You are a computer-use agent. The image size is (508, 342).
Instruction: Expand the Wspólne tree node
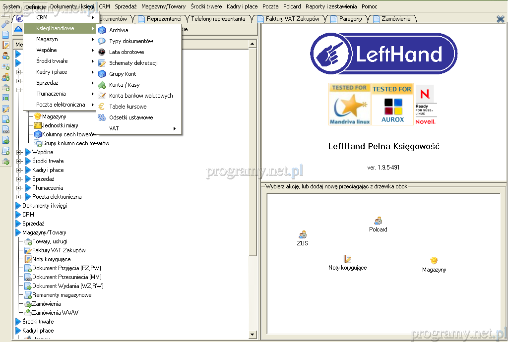click(19, 152)
